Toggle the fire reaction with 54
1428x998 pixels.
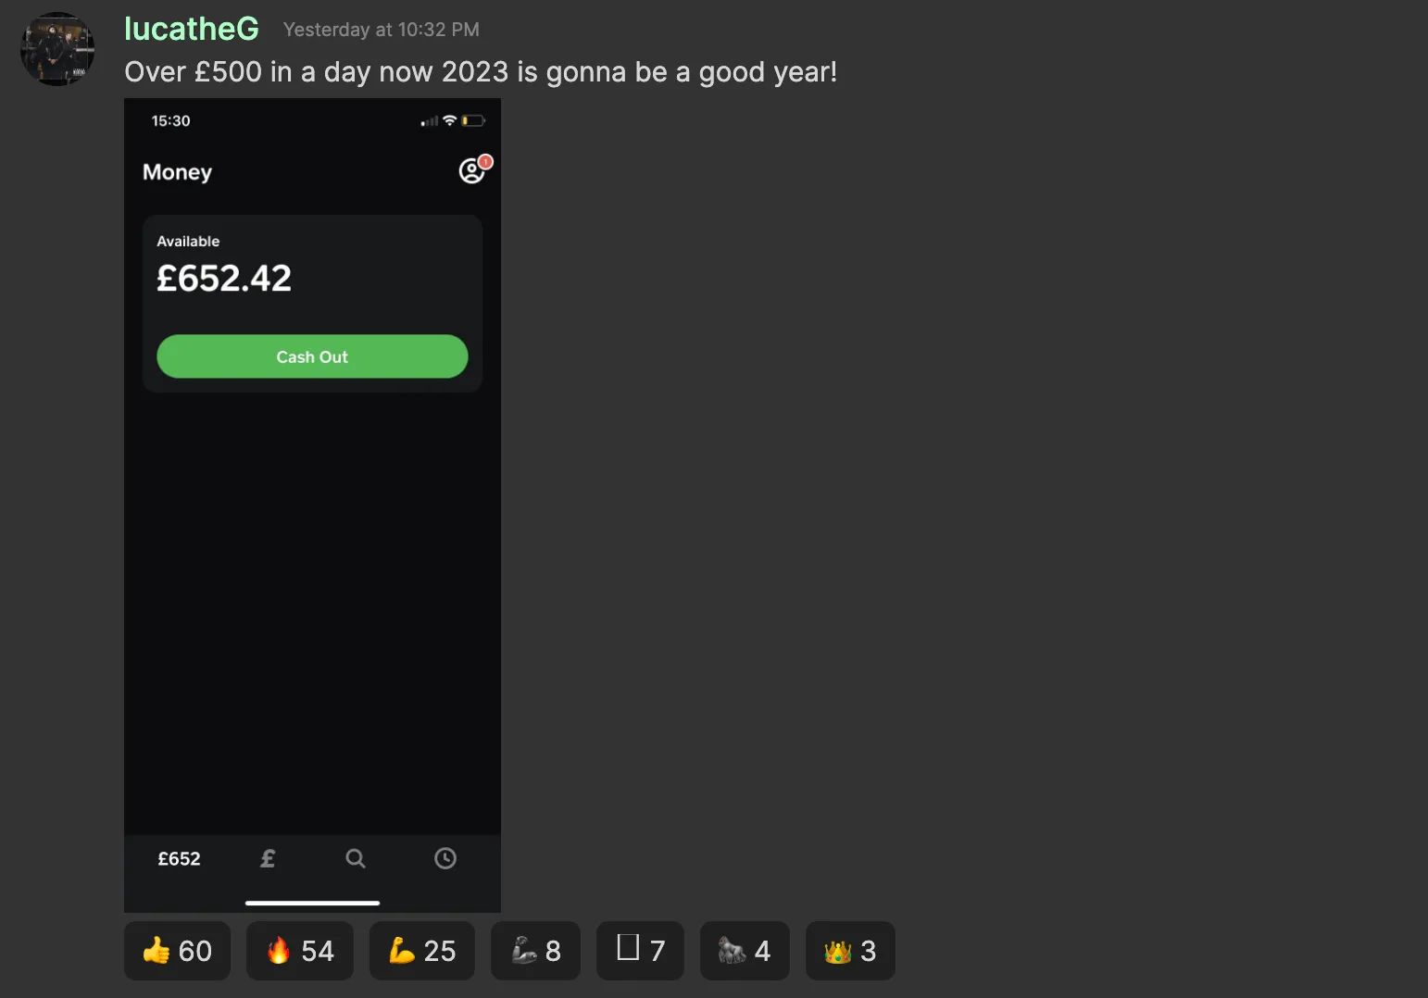click(x=300, y=951)
